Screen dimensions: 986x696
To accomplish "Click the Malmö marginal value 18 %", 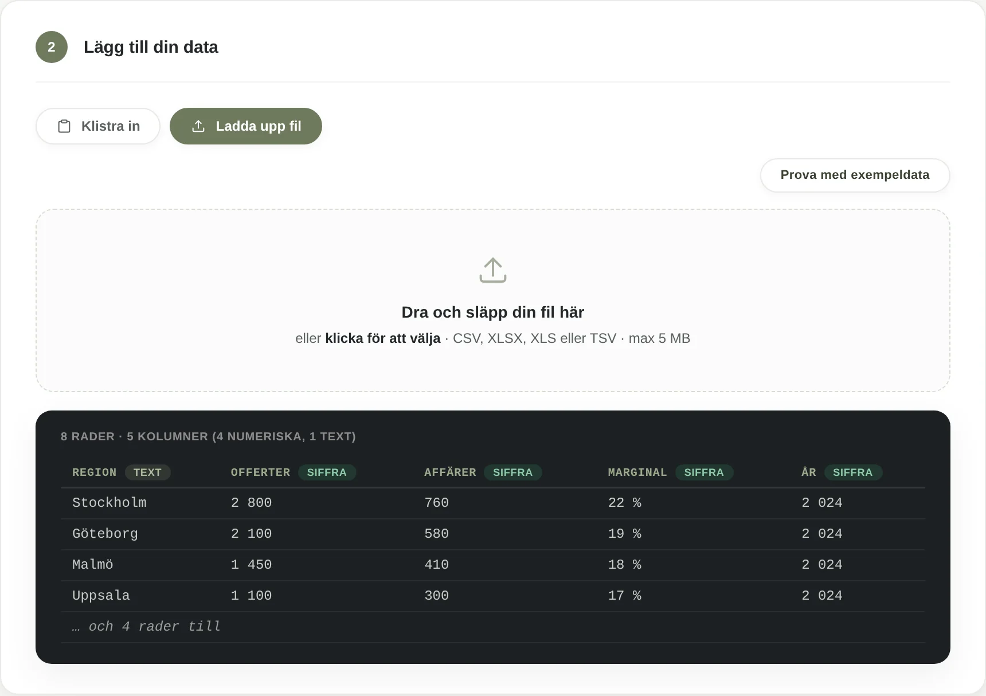I will (625, 565).
